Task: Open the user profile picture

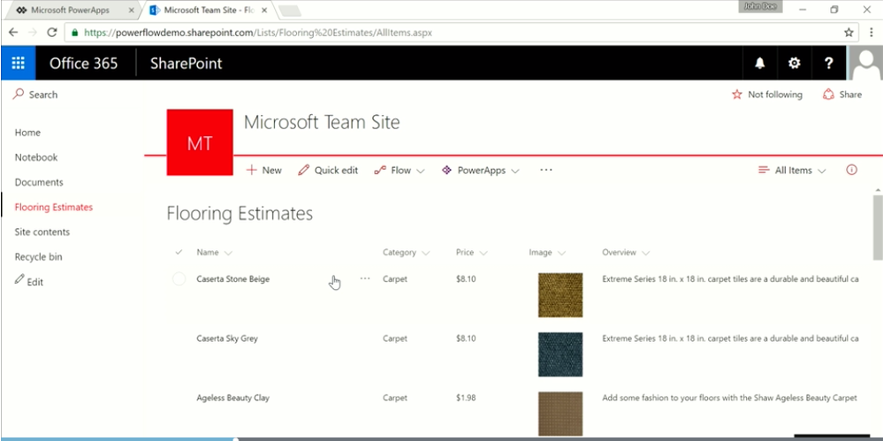Action: coord(866,63)
